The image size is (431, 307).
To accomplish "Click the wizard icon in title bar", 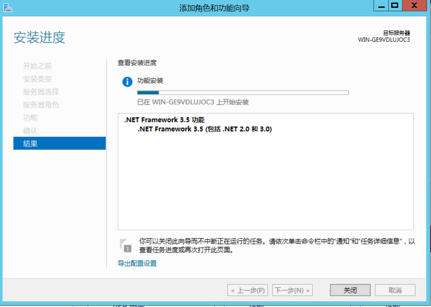I will (x=8, y=7).
